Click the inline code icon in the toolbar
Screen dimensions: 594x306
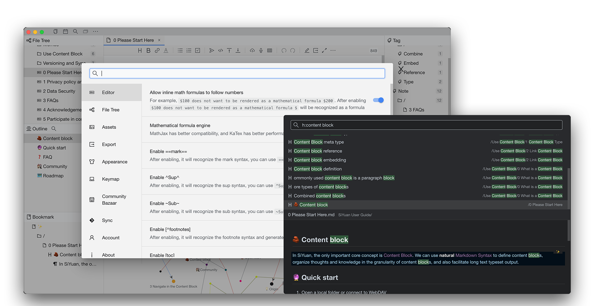221,51
